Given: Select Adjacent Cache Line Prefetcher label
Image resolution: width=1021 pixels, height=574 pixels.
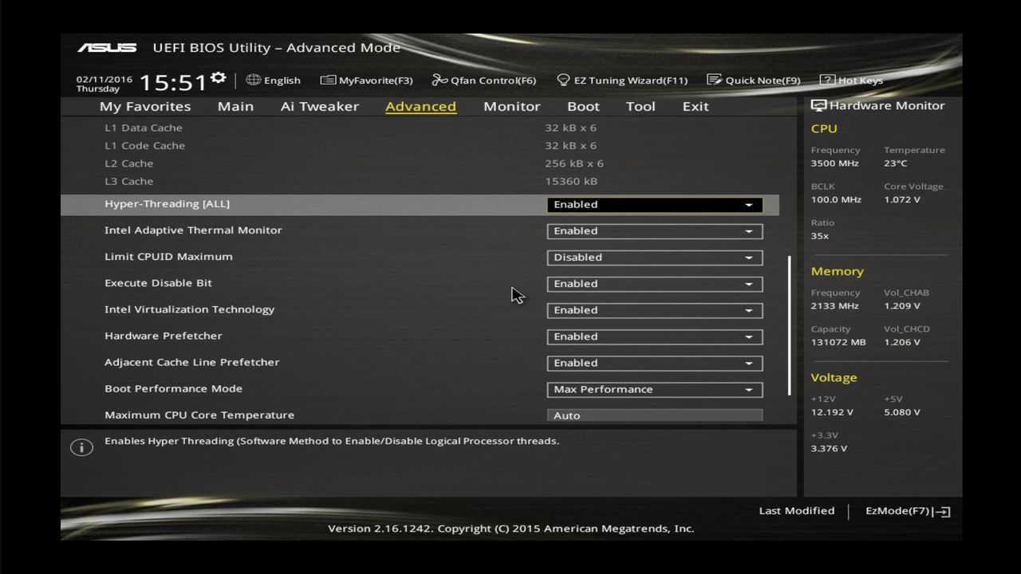Looking at the screenshot, I should point(191,362).
